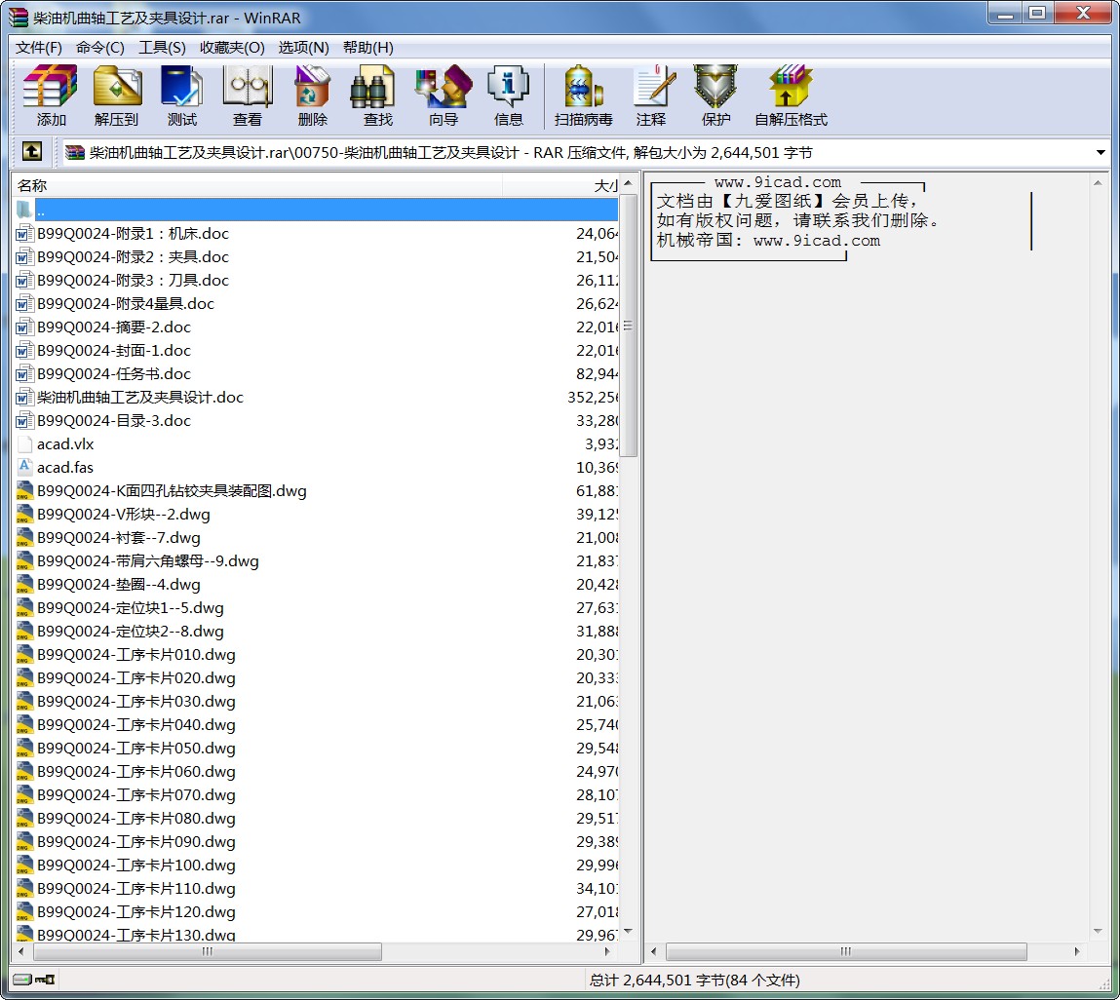Click file list scroll up arrow
The width and height of the screenshot is (1120, 1000).
tap(628, 183)
